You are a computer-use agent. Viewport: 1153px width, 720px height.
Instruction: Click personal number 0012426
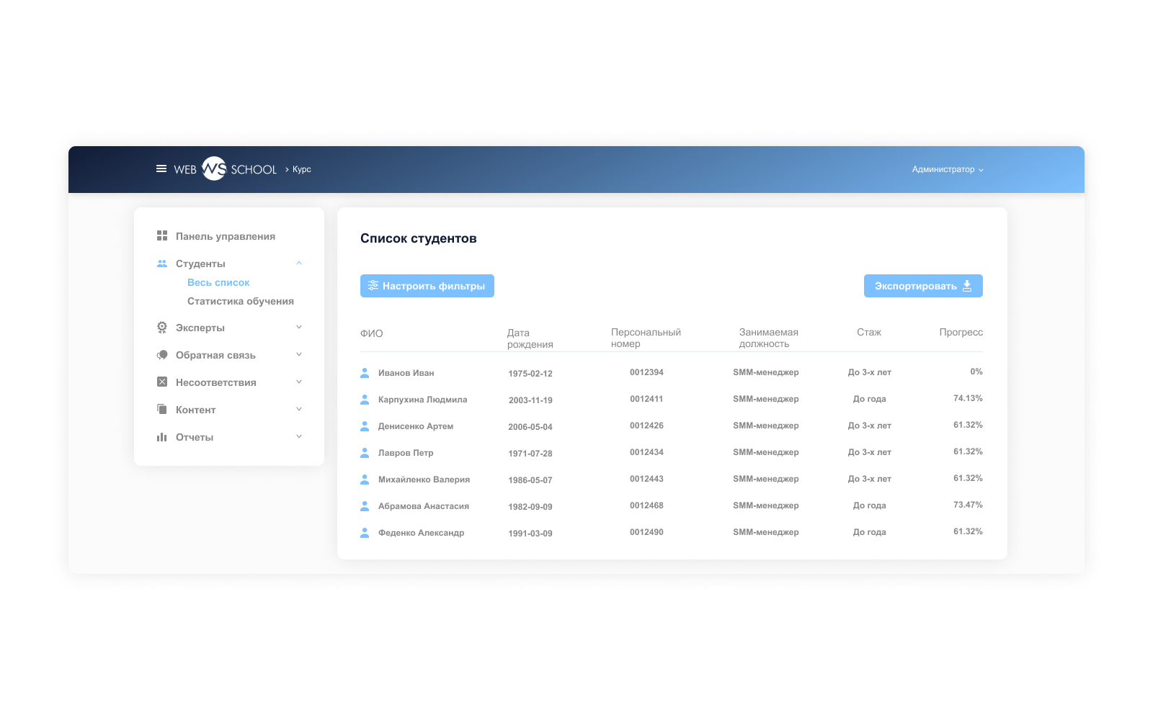click(646, 426)
